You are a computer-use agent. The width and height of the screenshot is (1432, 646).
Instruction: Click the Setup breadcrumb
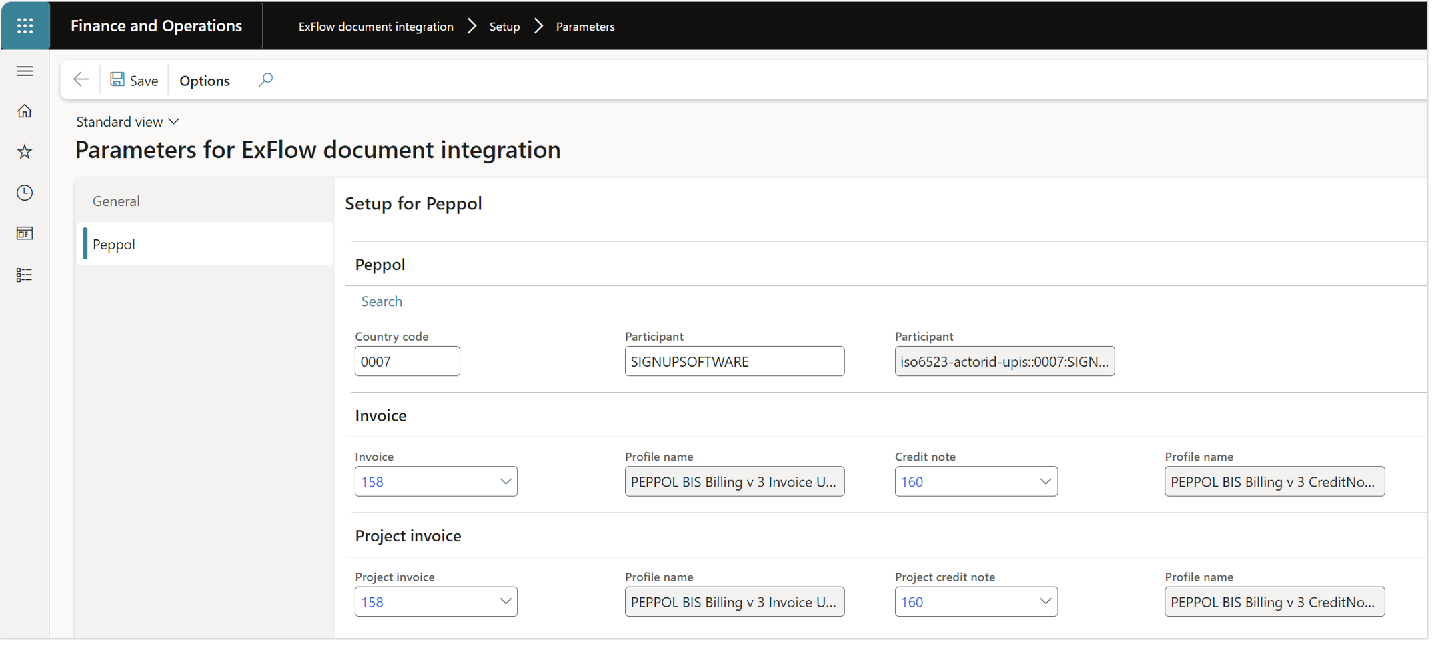(x=505, y=27)
